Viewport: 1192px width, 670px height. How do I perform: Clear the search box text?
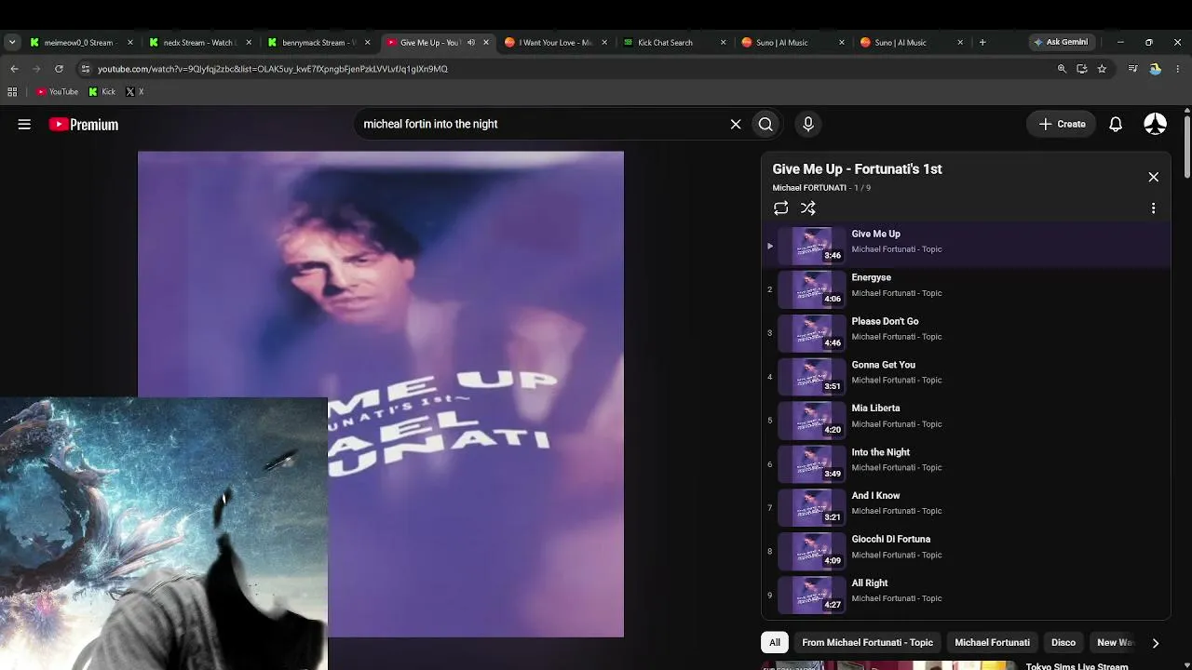click(x=736, y=124)
